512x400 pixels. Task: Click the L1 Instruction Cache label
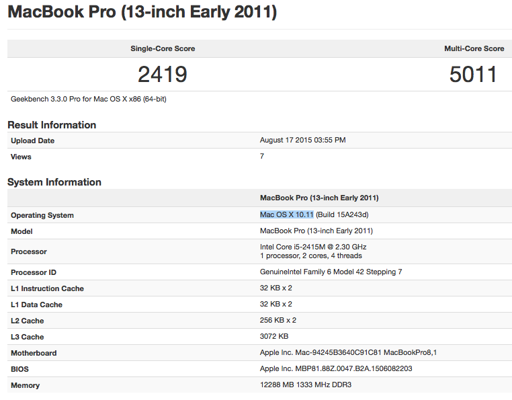[x=47, y=288]
